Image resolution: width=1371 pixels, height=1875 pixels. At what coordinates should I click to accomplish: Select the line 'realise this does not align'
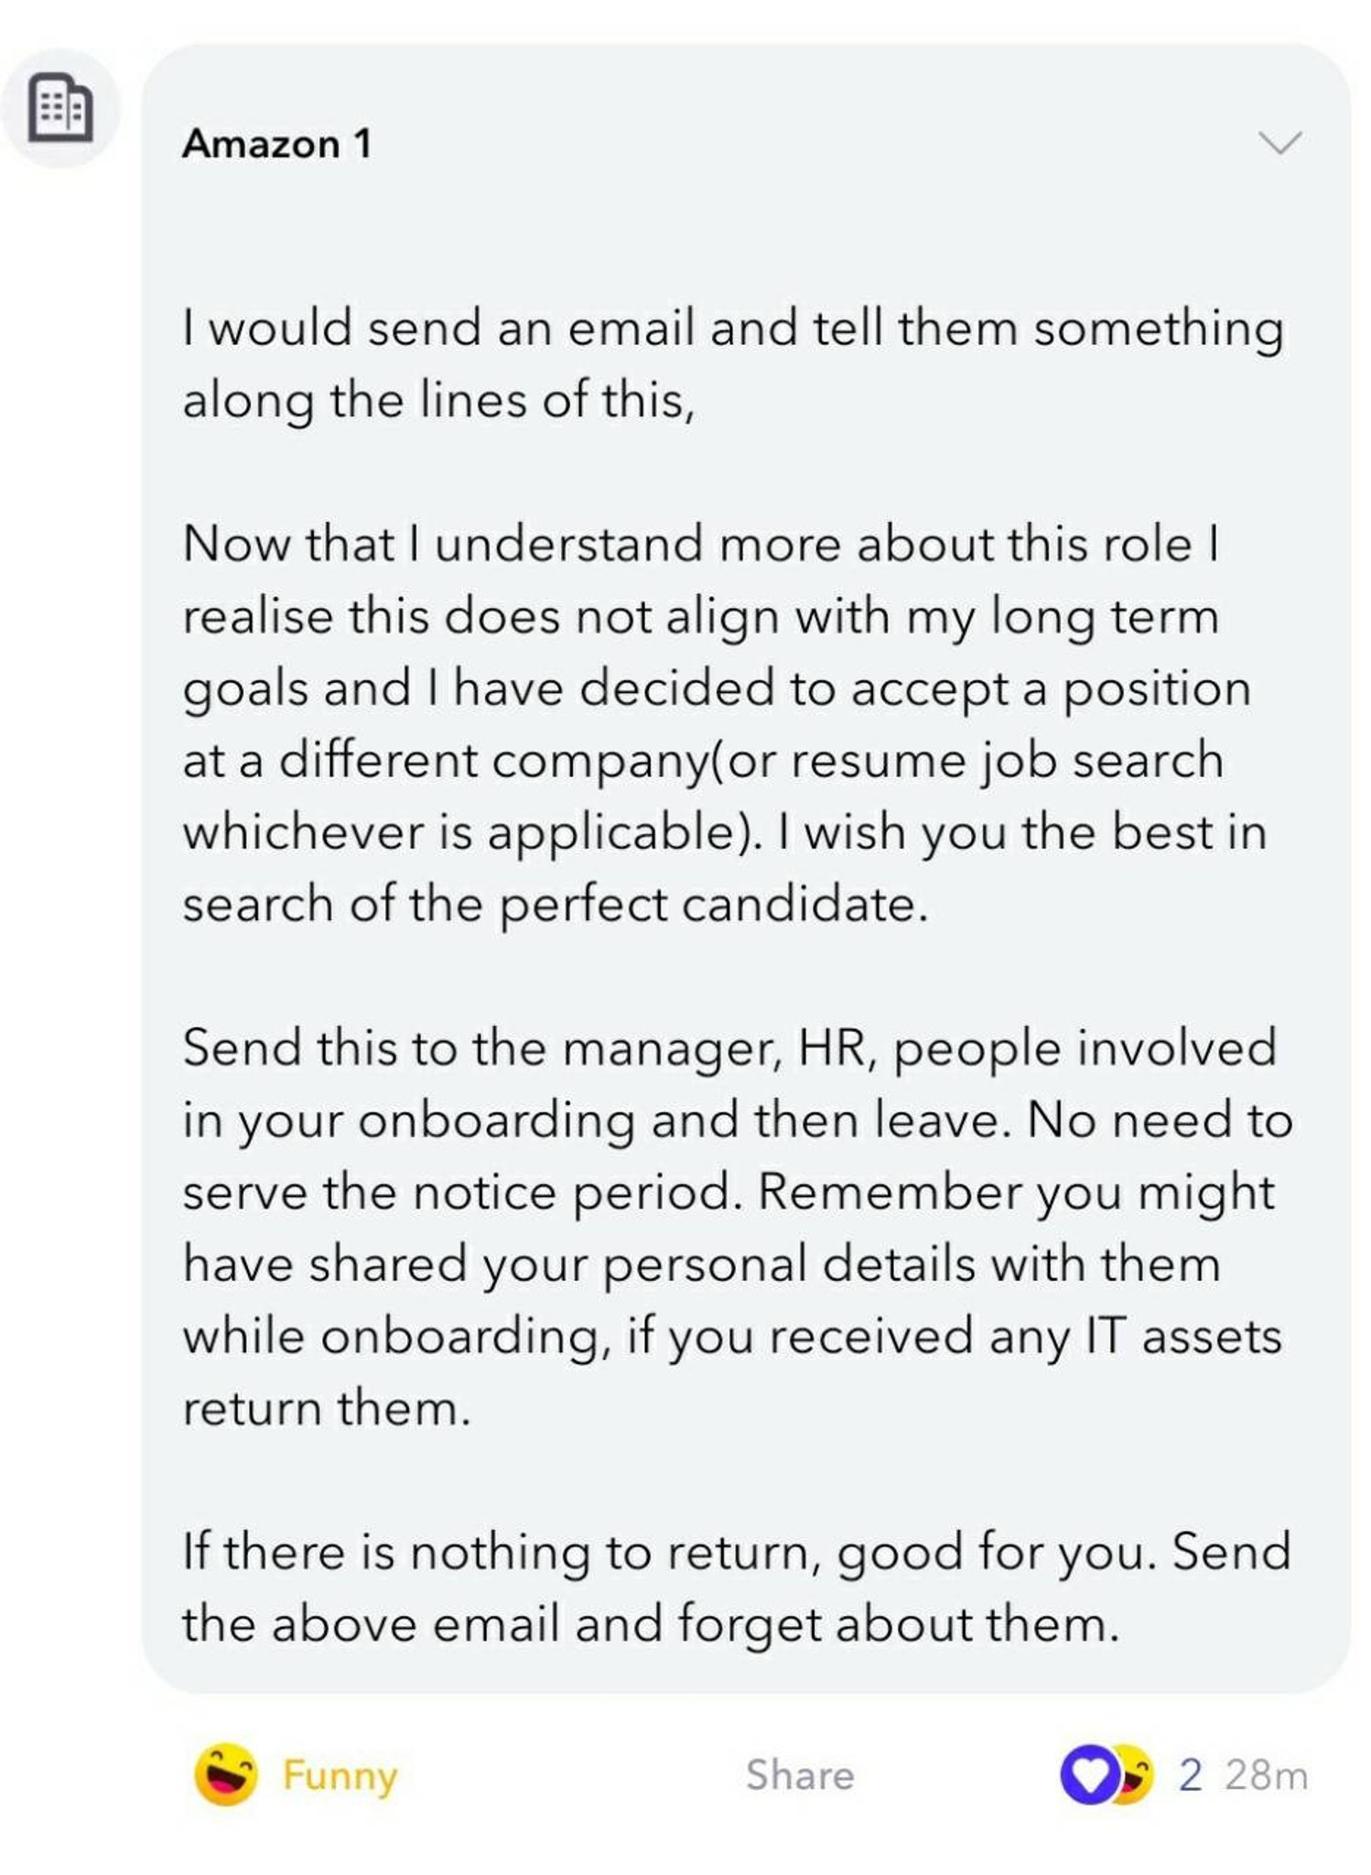[701, 616]
